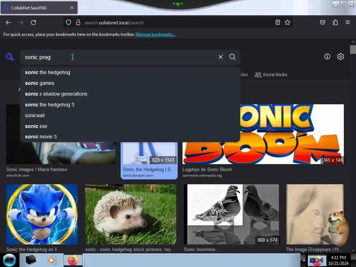
Task: Choose suggestion 'sonic x shadow generations'
Action: (x=130, y=94)
